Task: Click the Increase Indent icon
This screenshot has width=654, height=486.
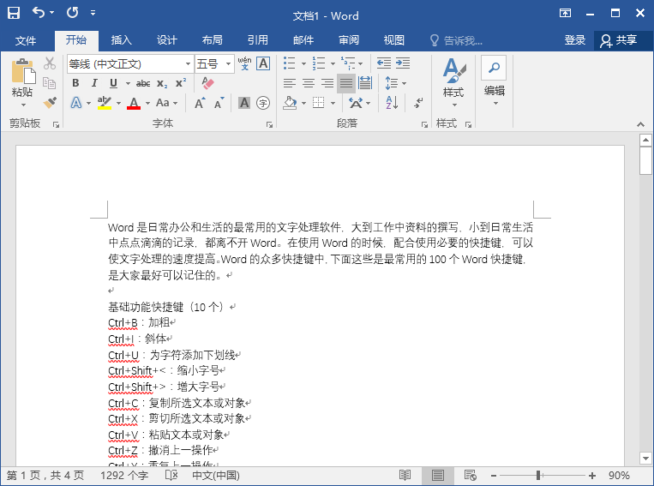Action: [x=403, y=63]
